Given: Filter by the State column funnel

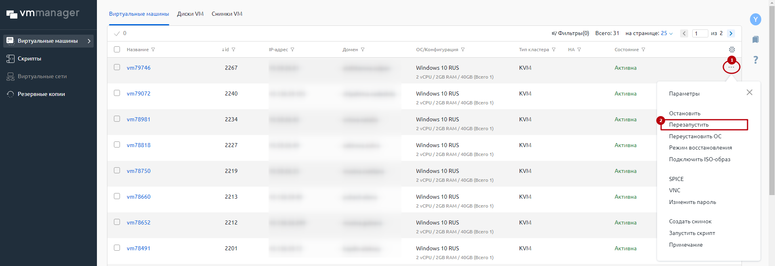Looking at the screenshot, I should pos(643,50).
